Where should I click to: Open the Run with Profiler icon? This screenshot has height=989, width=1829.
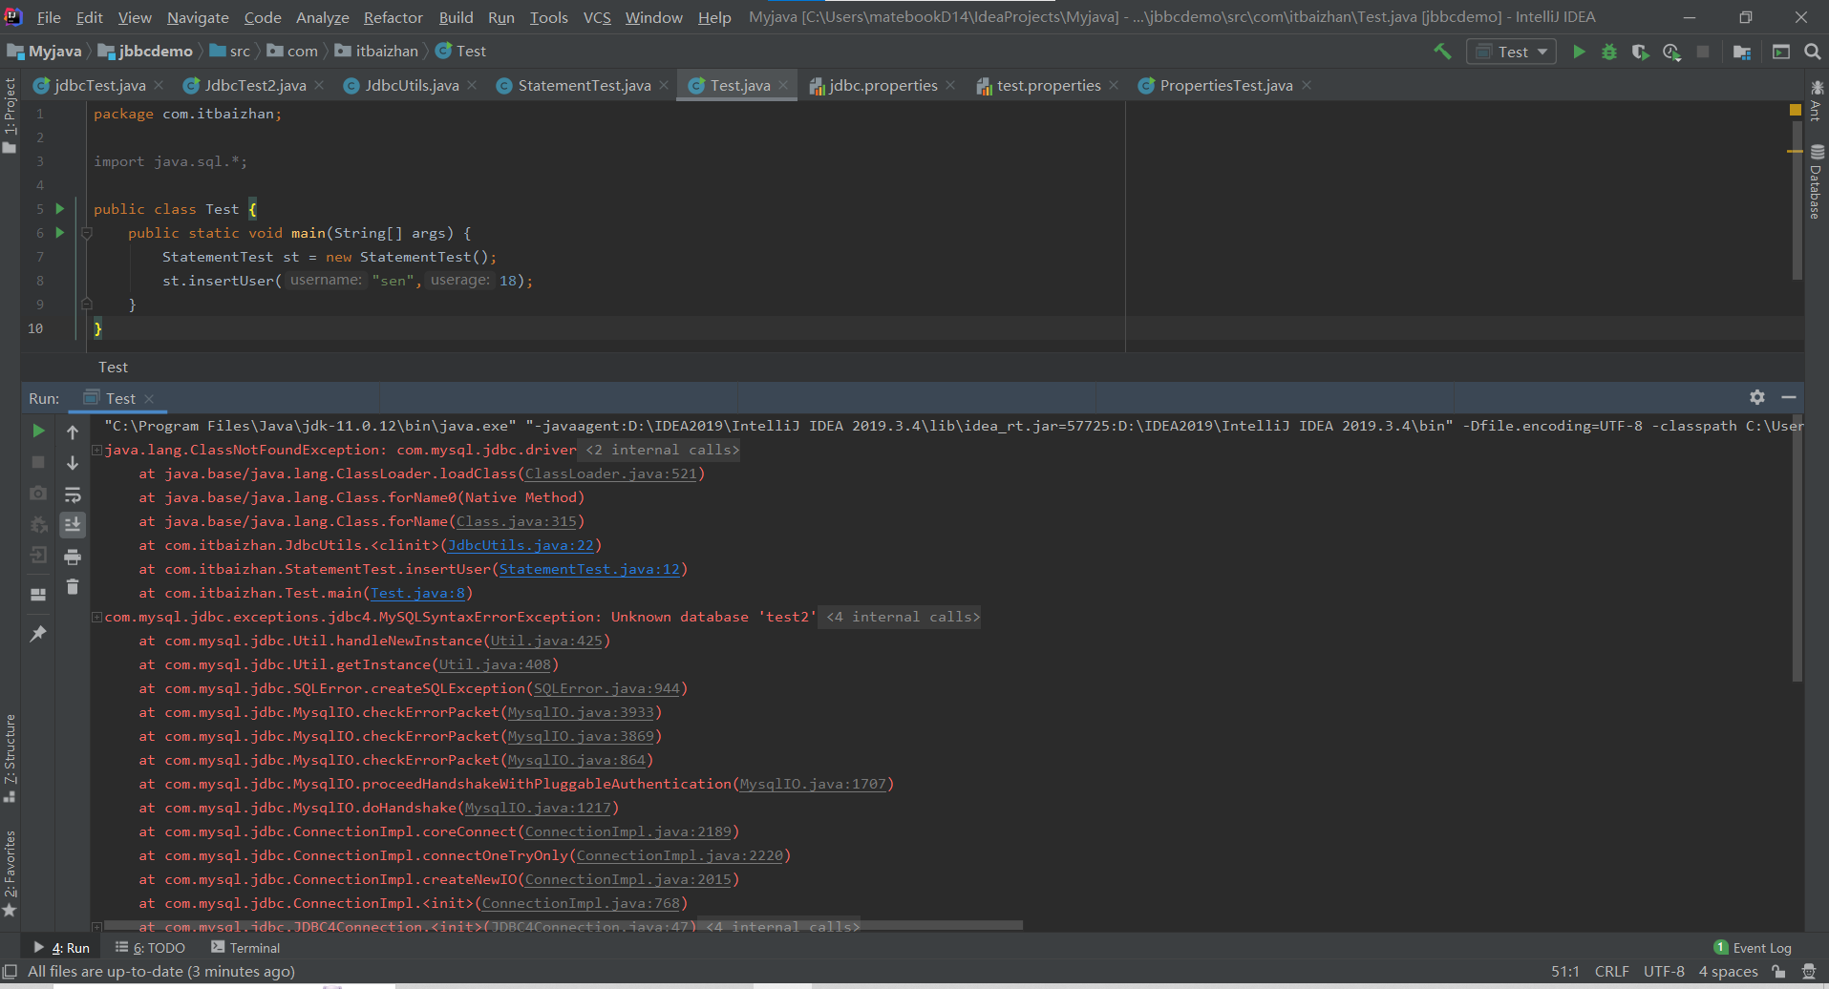point(1671,52)
